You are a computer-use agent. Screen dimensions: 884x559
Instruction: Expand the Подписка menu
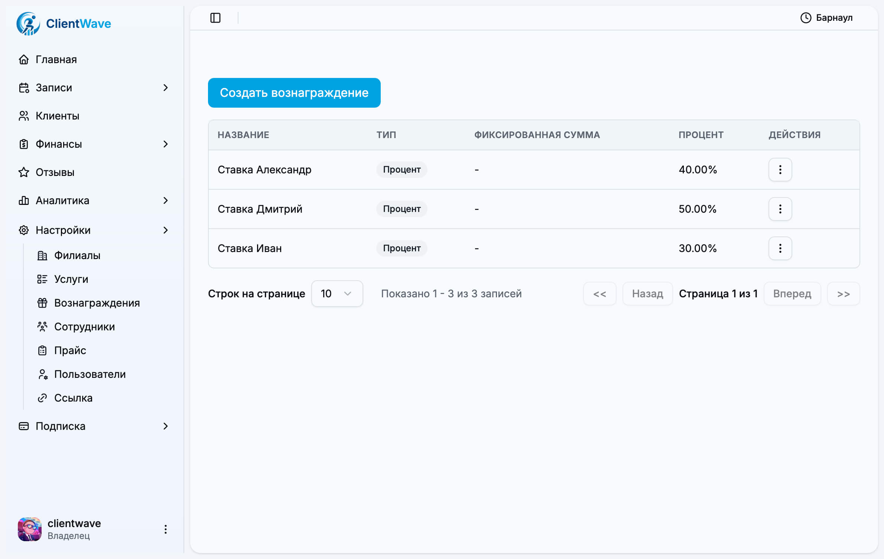pyautogui.click(x=165, y=426)
